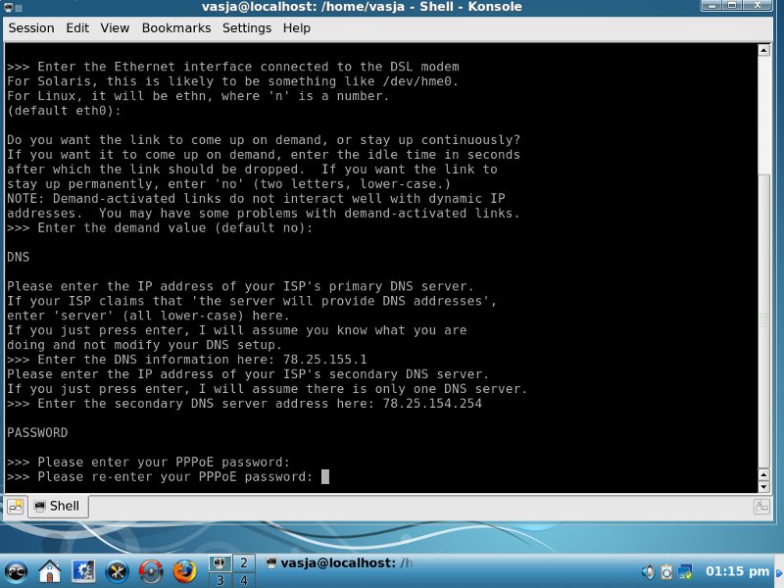
Task: Launch the wrench settings tool icon
Action: coord(117,569)
